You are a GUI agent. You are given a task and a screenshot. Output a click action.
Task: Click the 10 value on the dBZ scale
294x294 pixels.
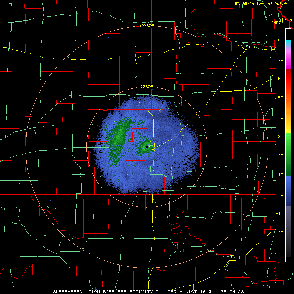coord(281,175)
